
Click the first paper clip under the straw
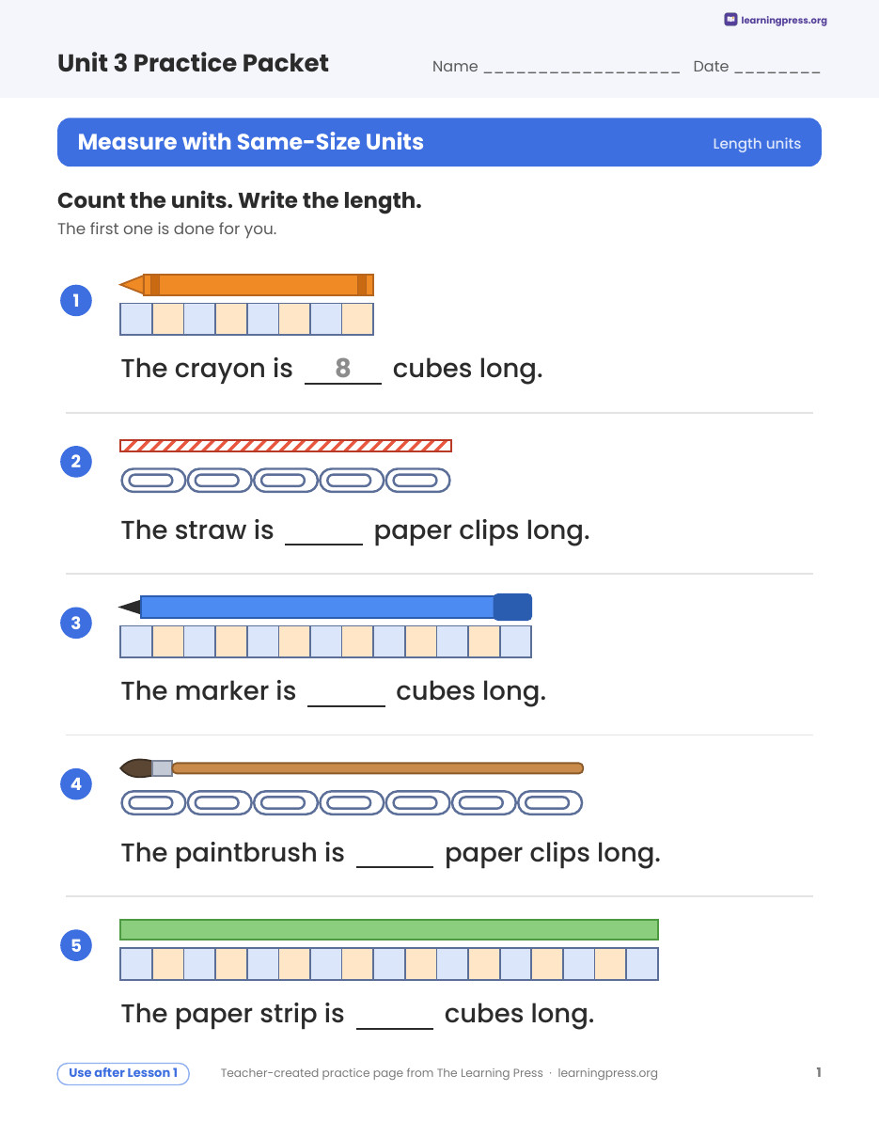point(153,481)
